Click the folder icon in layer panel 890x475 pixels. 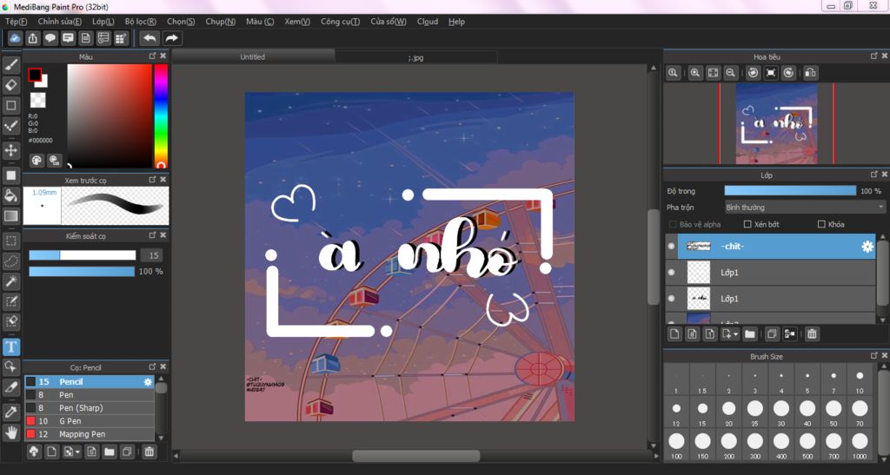tap(750, 333)
